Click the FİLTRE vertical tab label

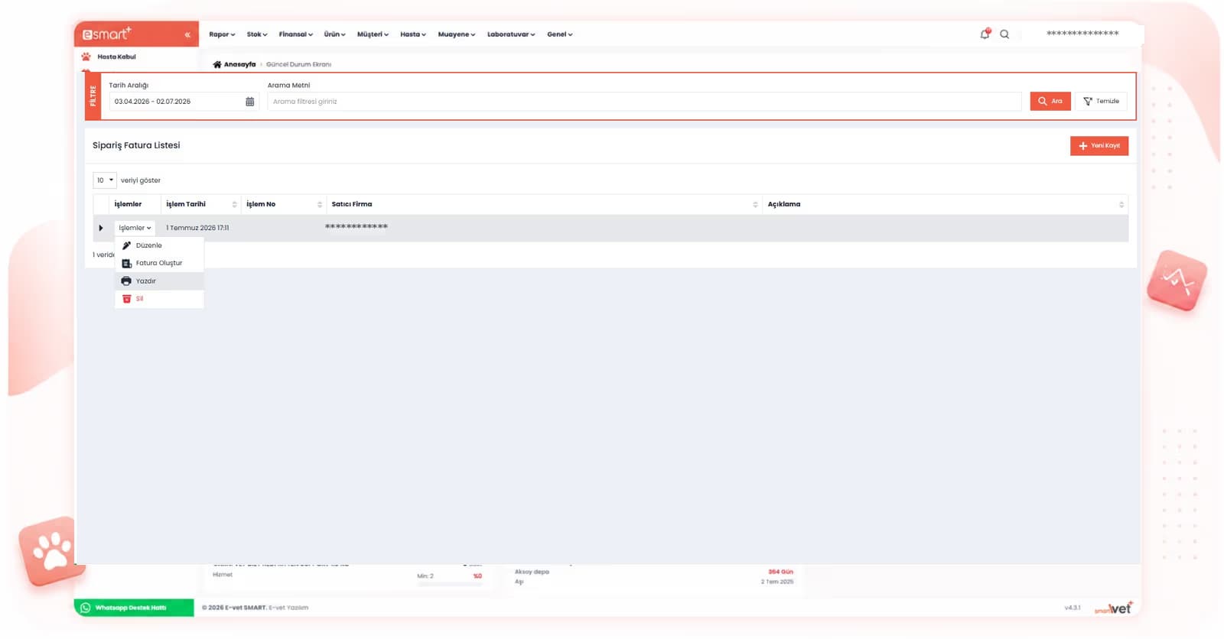[93, 96]
